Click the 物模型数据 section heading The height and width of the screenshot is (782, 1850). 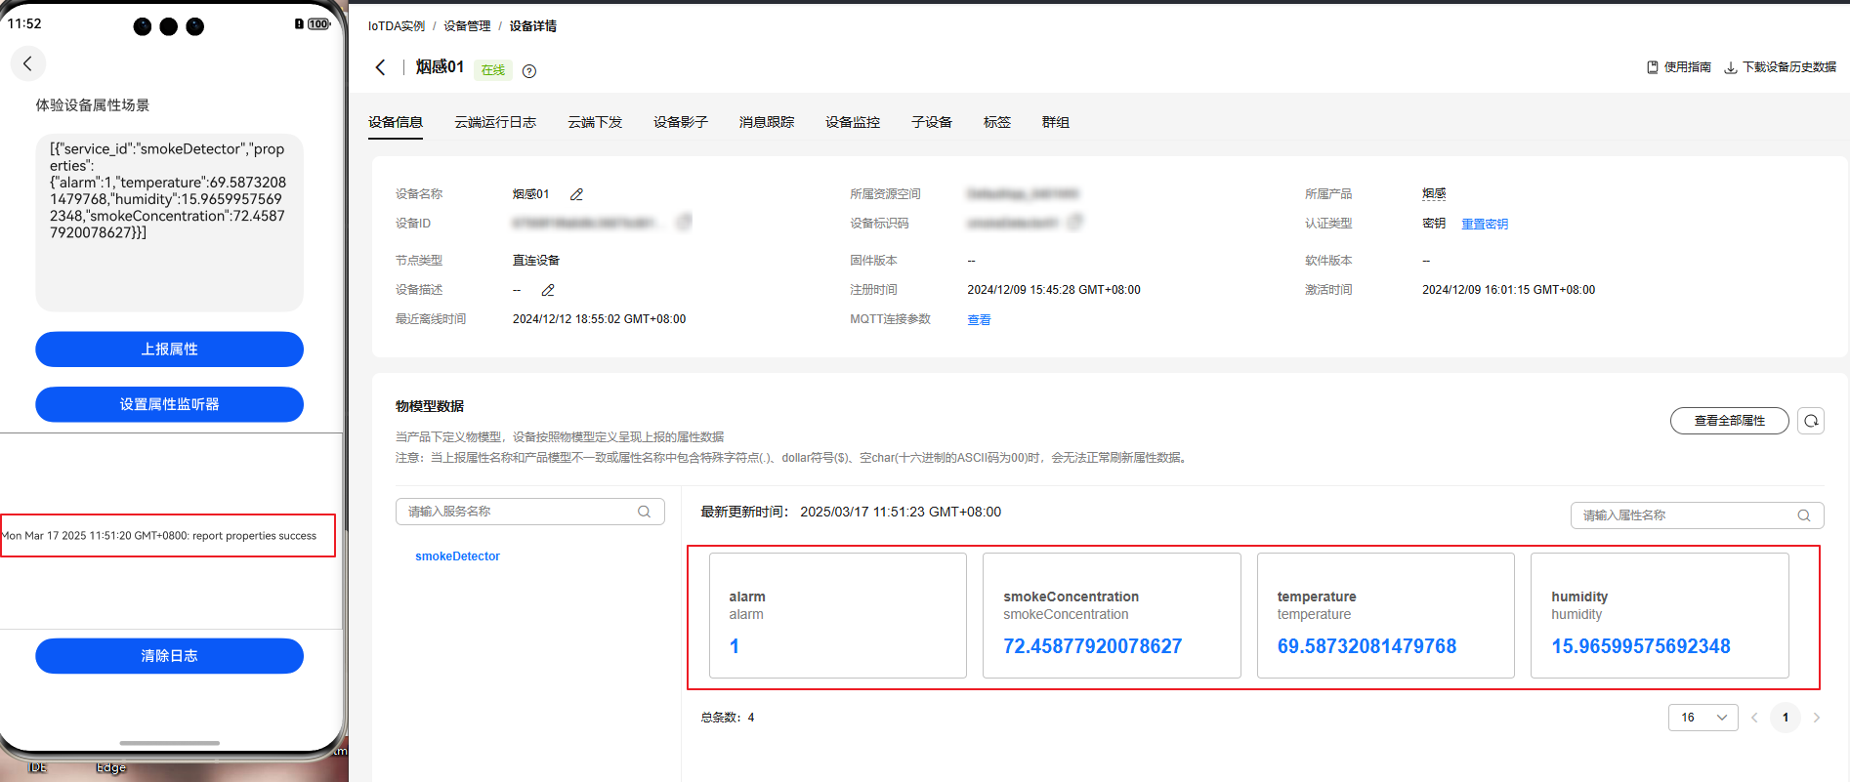point(430,406)
